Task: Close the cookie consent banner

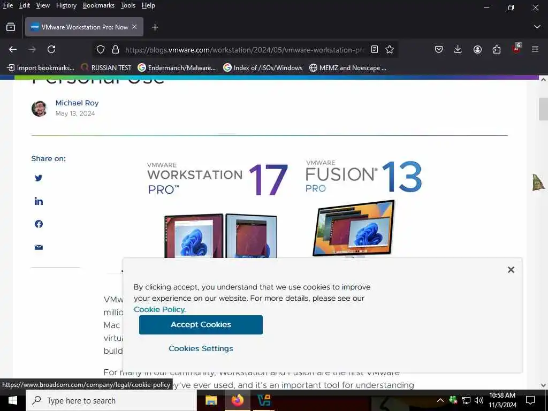Action: pyautogui.click(x=511, y=270)
